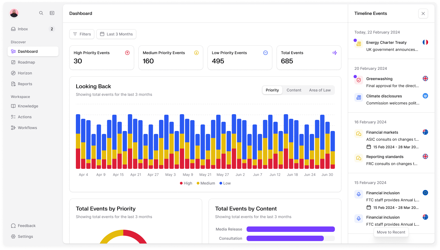Open the Energy Charter Treaty event
The image size is (440, 250).
click(391, 46)
